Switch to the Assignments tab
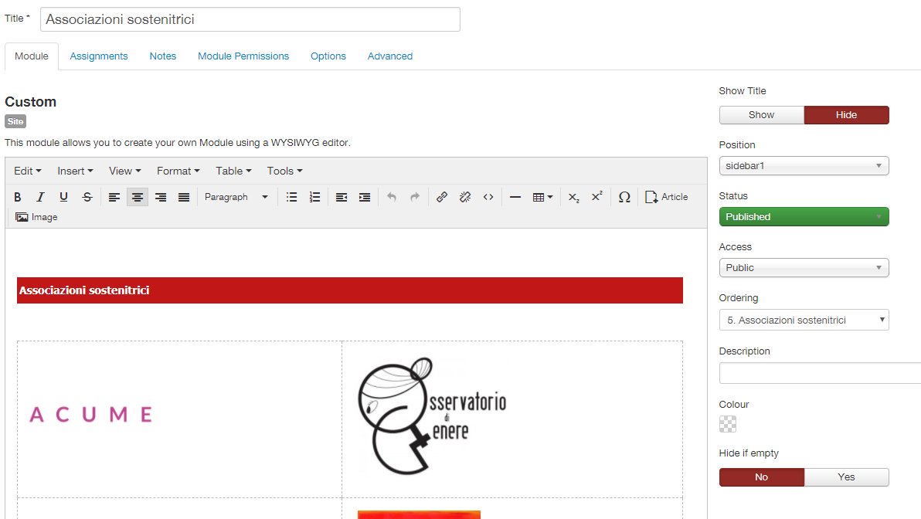The image size is (921, 519). coord(99,56)
